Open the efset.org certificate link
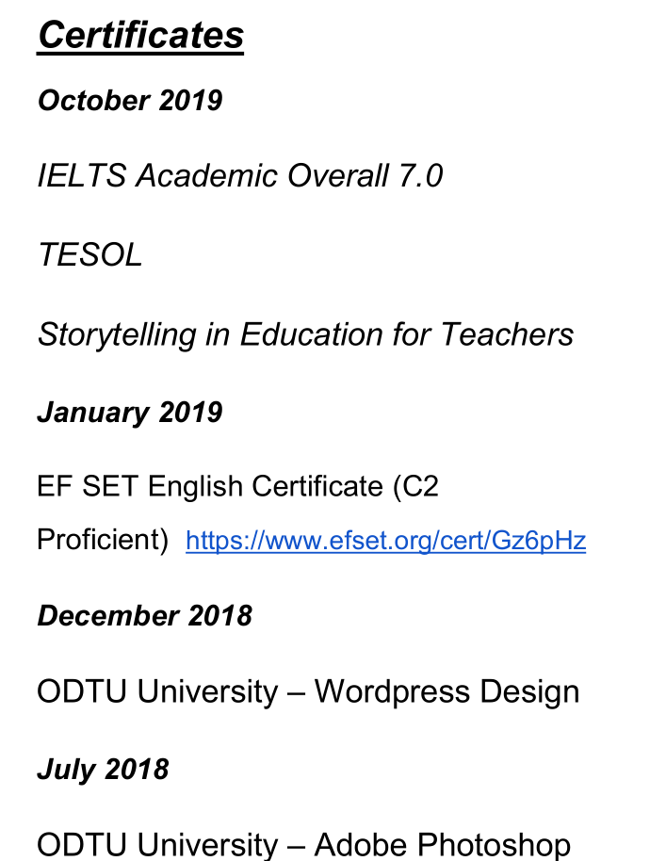Screen dimensions: 666x861 (x=385, y=541)
